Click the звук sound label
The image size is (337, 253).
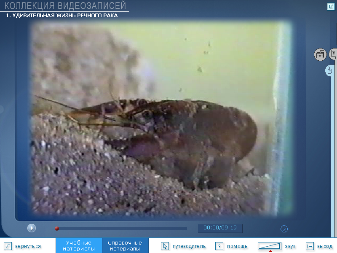click(x=290, y=246)
